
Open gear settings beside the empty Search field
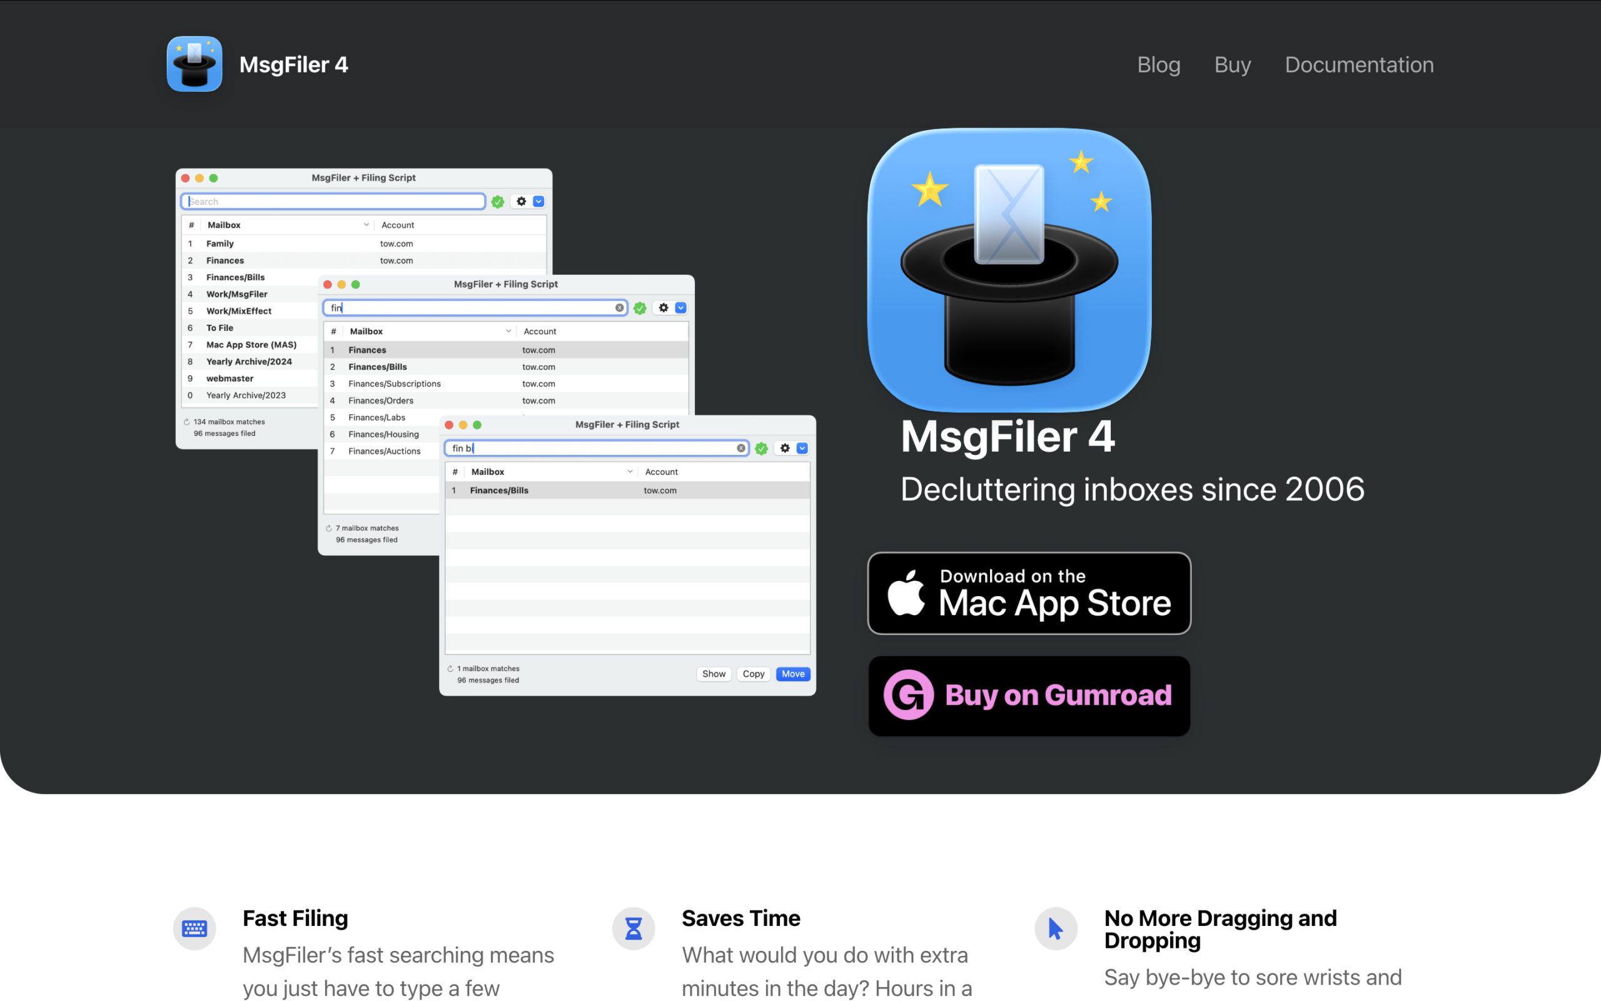[522, 201]
